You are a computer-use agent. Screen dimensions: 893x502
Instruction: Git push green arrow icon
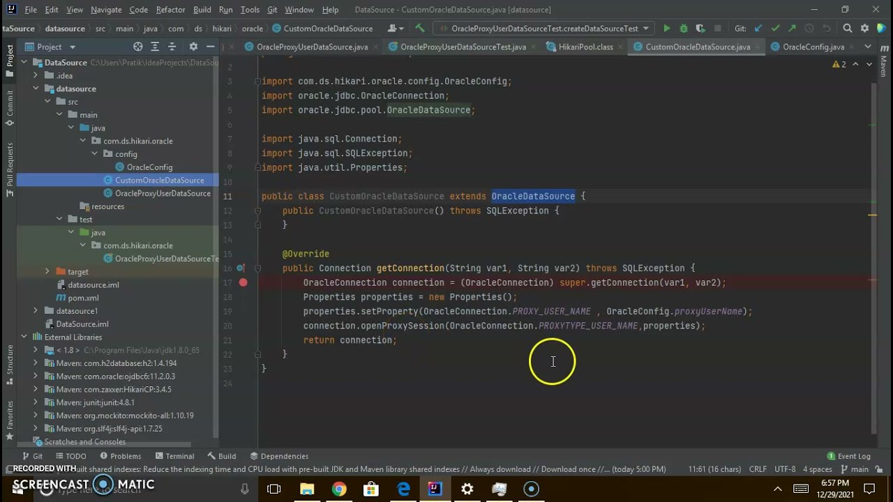coord(792,29)
